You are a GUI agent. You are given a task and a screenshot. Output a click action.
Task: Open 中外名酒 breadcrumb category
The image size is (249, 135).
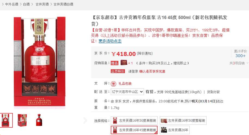pos(12,4)
